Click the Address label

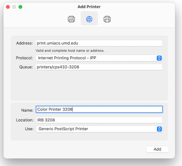click(24, 43)
